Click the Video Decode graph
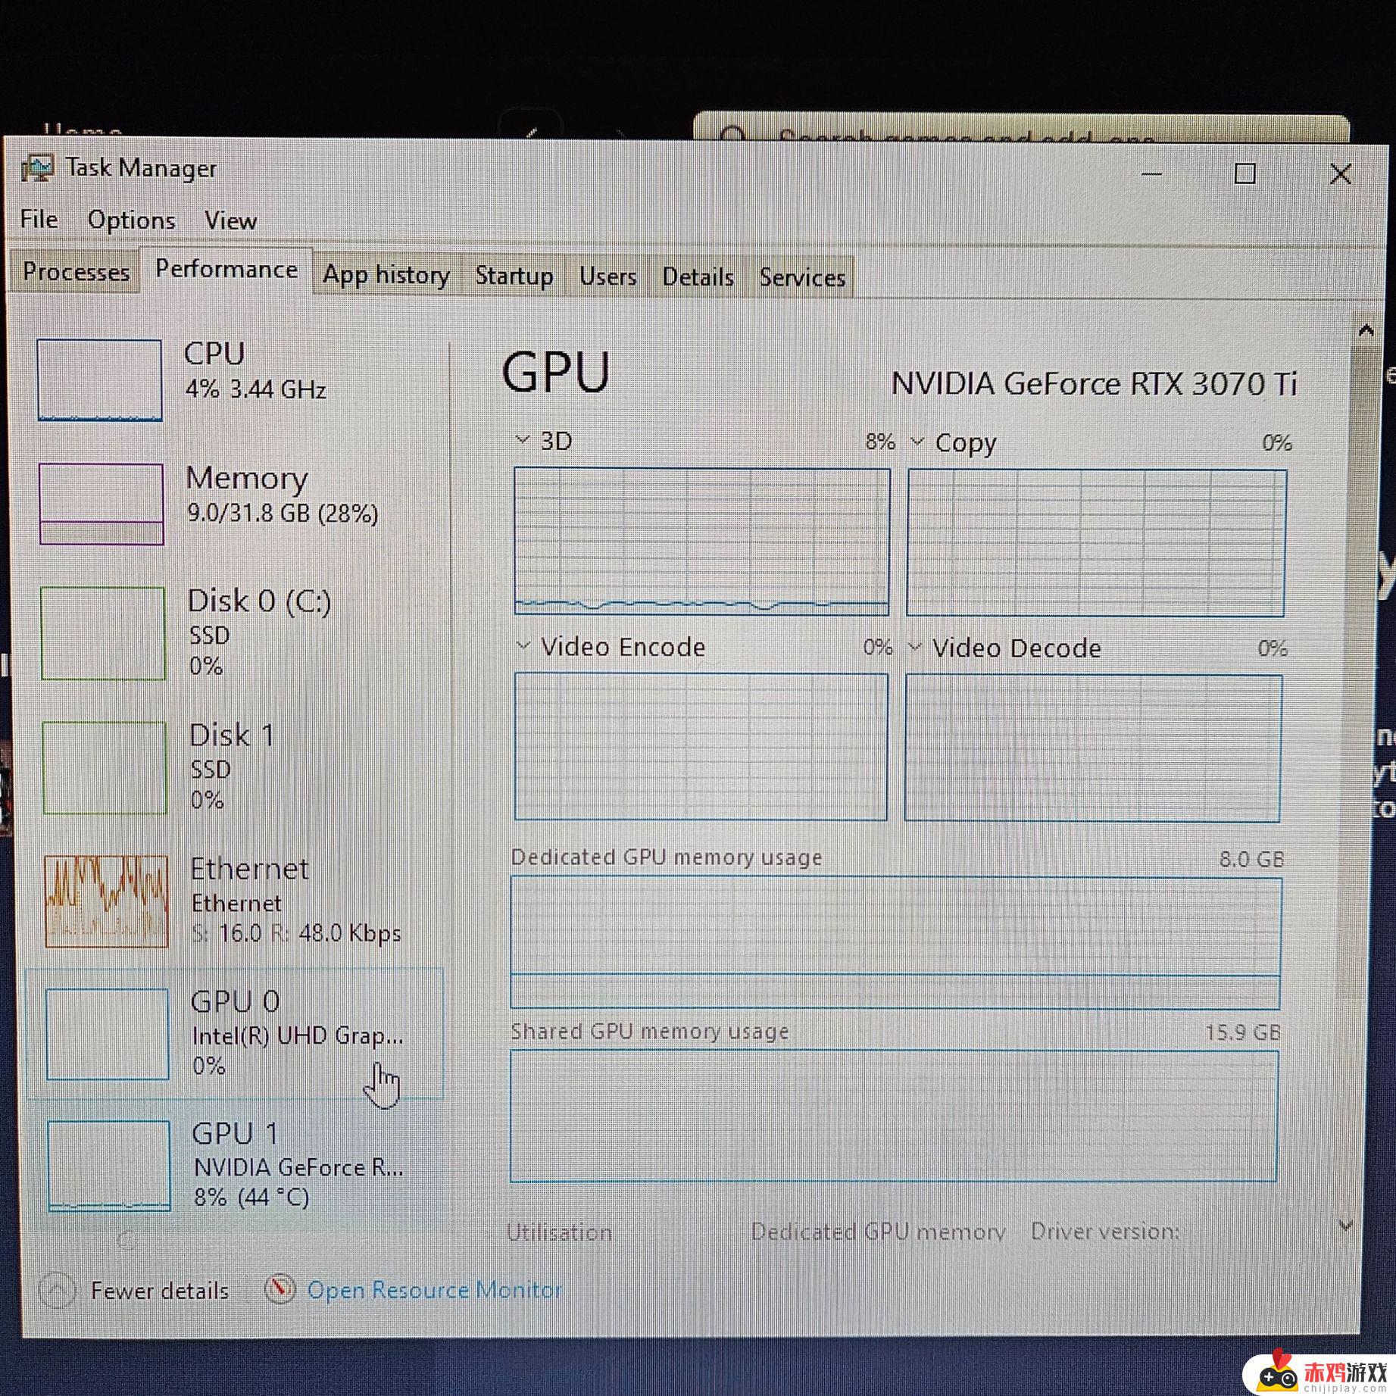Viewport: 1396px width, 1396px height. pos(1093,748)
